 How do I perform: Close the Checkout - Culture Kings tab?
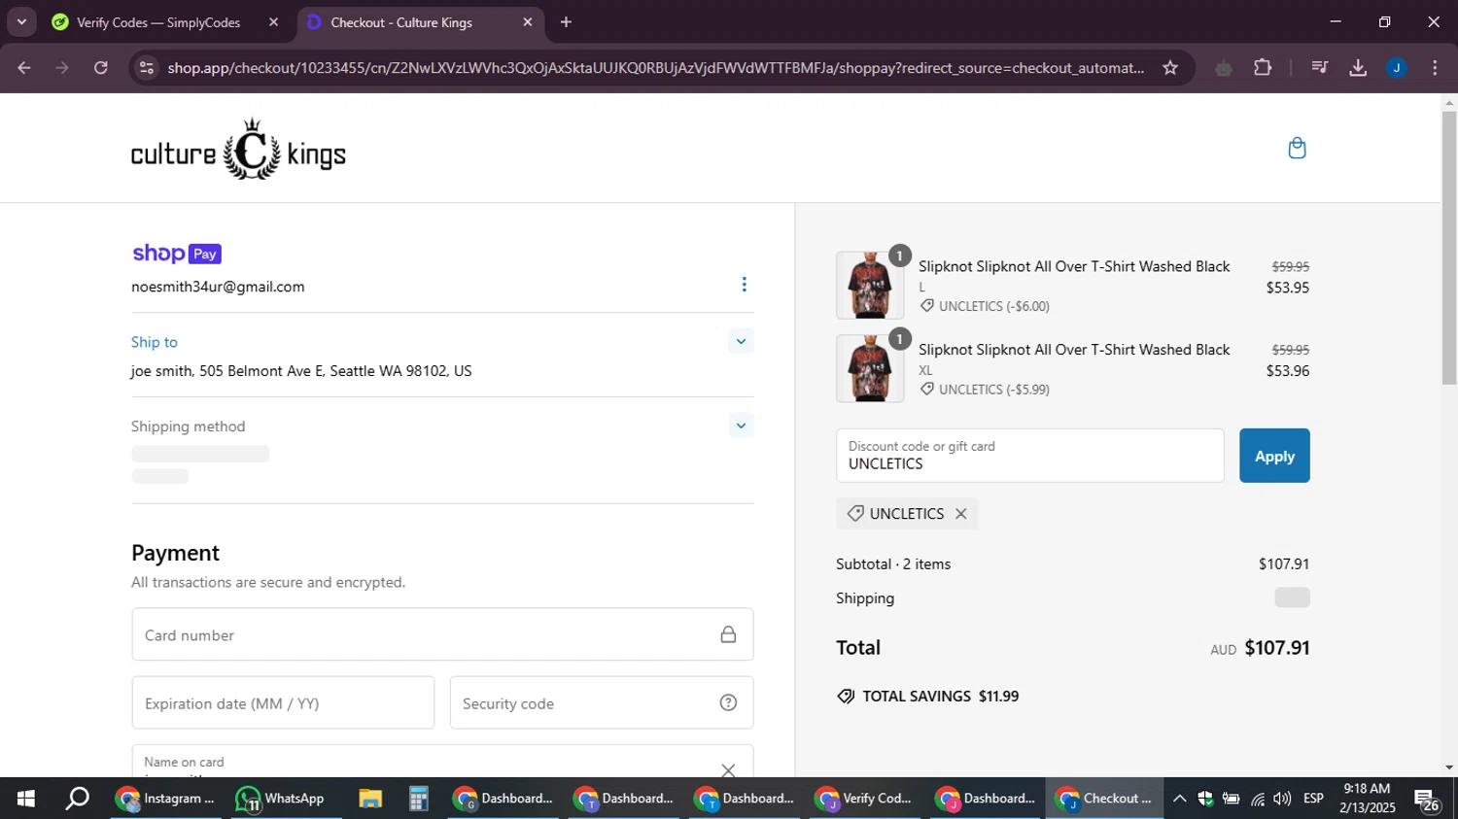tap(528, 22)
